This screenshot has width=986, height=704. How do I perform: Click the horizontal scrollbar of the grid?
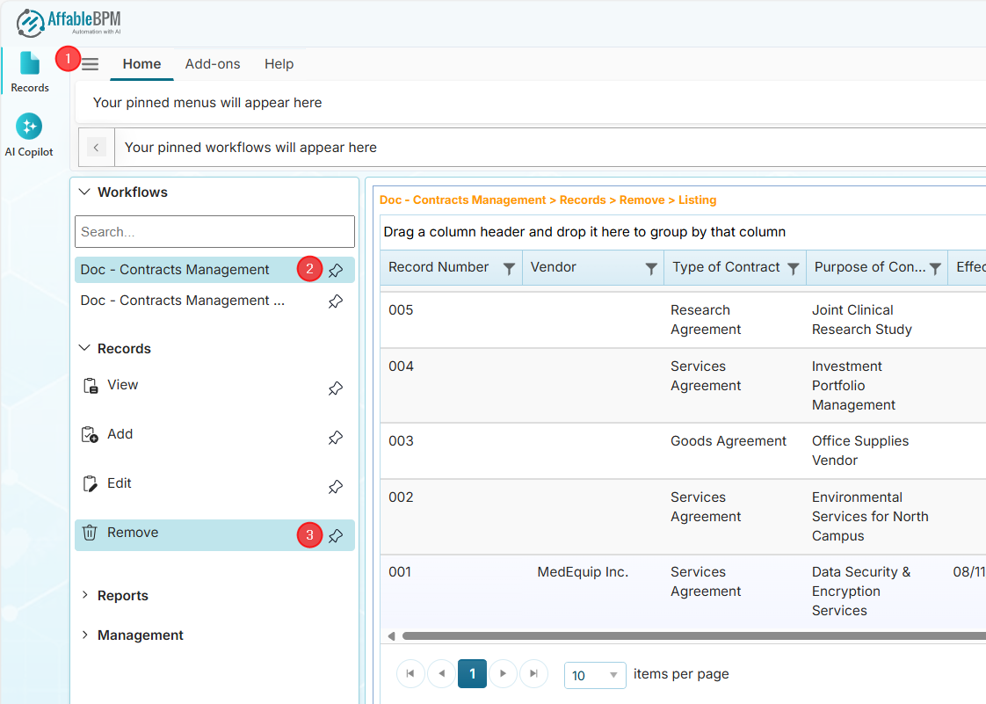point(685,635)
